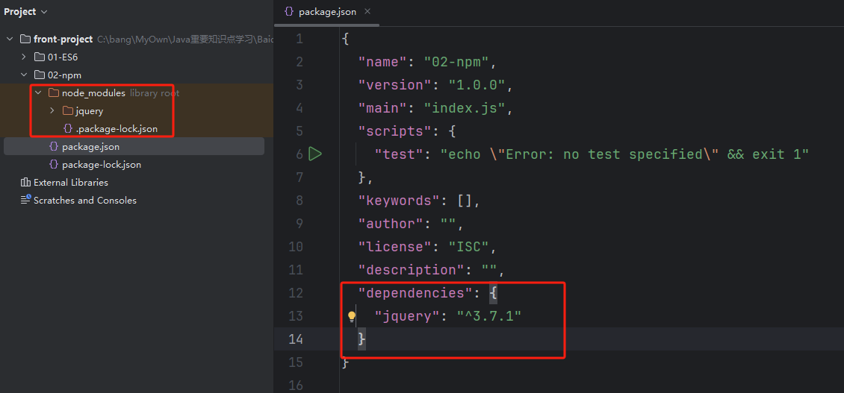Expand the jquery folder
Image resolution: width=844 pixels, height=393 pixels.
(52, 111)
